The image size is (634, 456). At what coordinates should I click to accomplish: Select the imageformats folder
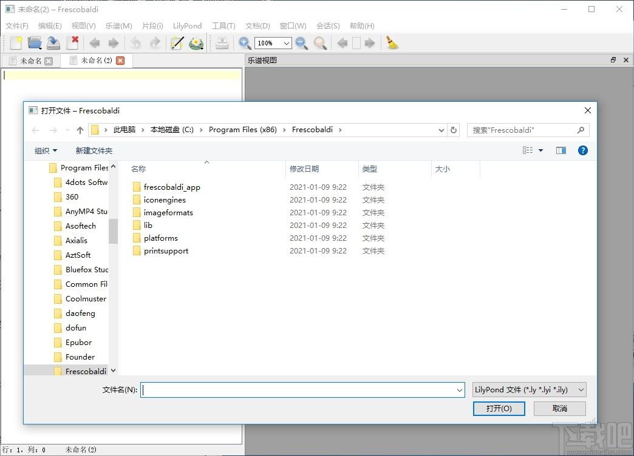coord(168,212)
